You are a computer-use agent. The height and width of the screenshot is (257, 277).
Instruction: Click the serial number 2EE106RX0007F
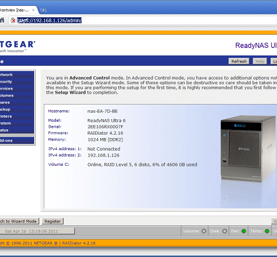click(105, 126)
